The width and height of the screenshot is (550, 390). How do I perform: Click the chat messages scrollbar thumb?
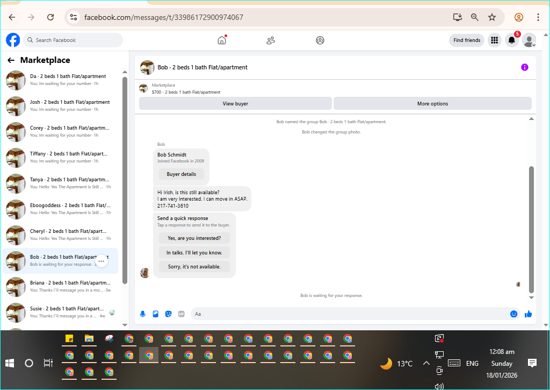click(531, 230)
